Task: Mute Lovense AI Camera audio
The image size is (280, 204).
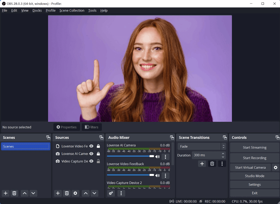Action: coord(158,157)
